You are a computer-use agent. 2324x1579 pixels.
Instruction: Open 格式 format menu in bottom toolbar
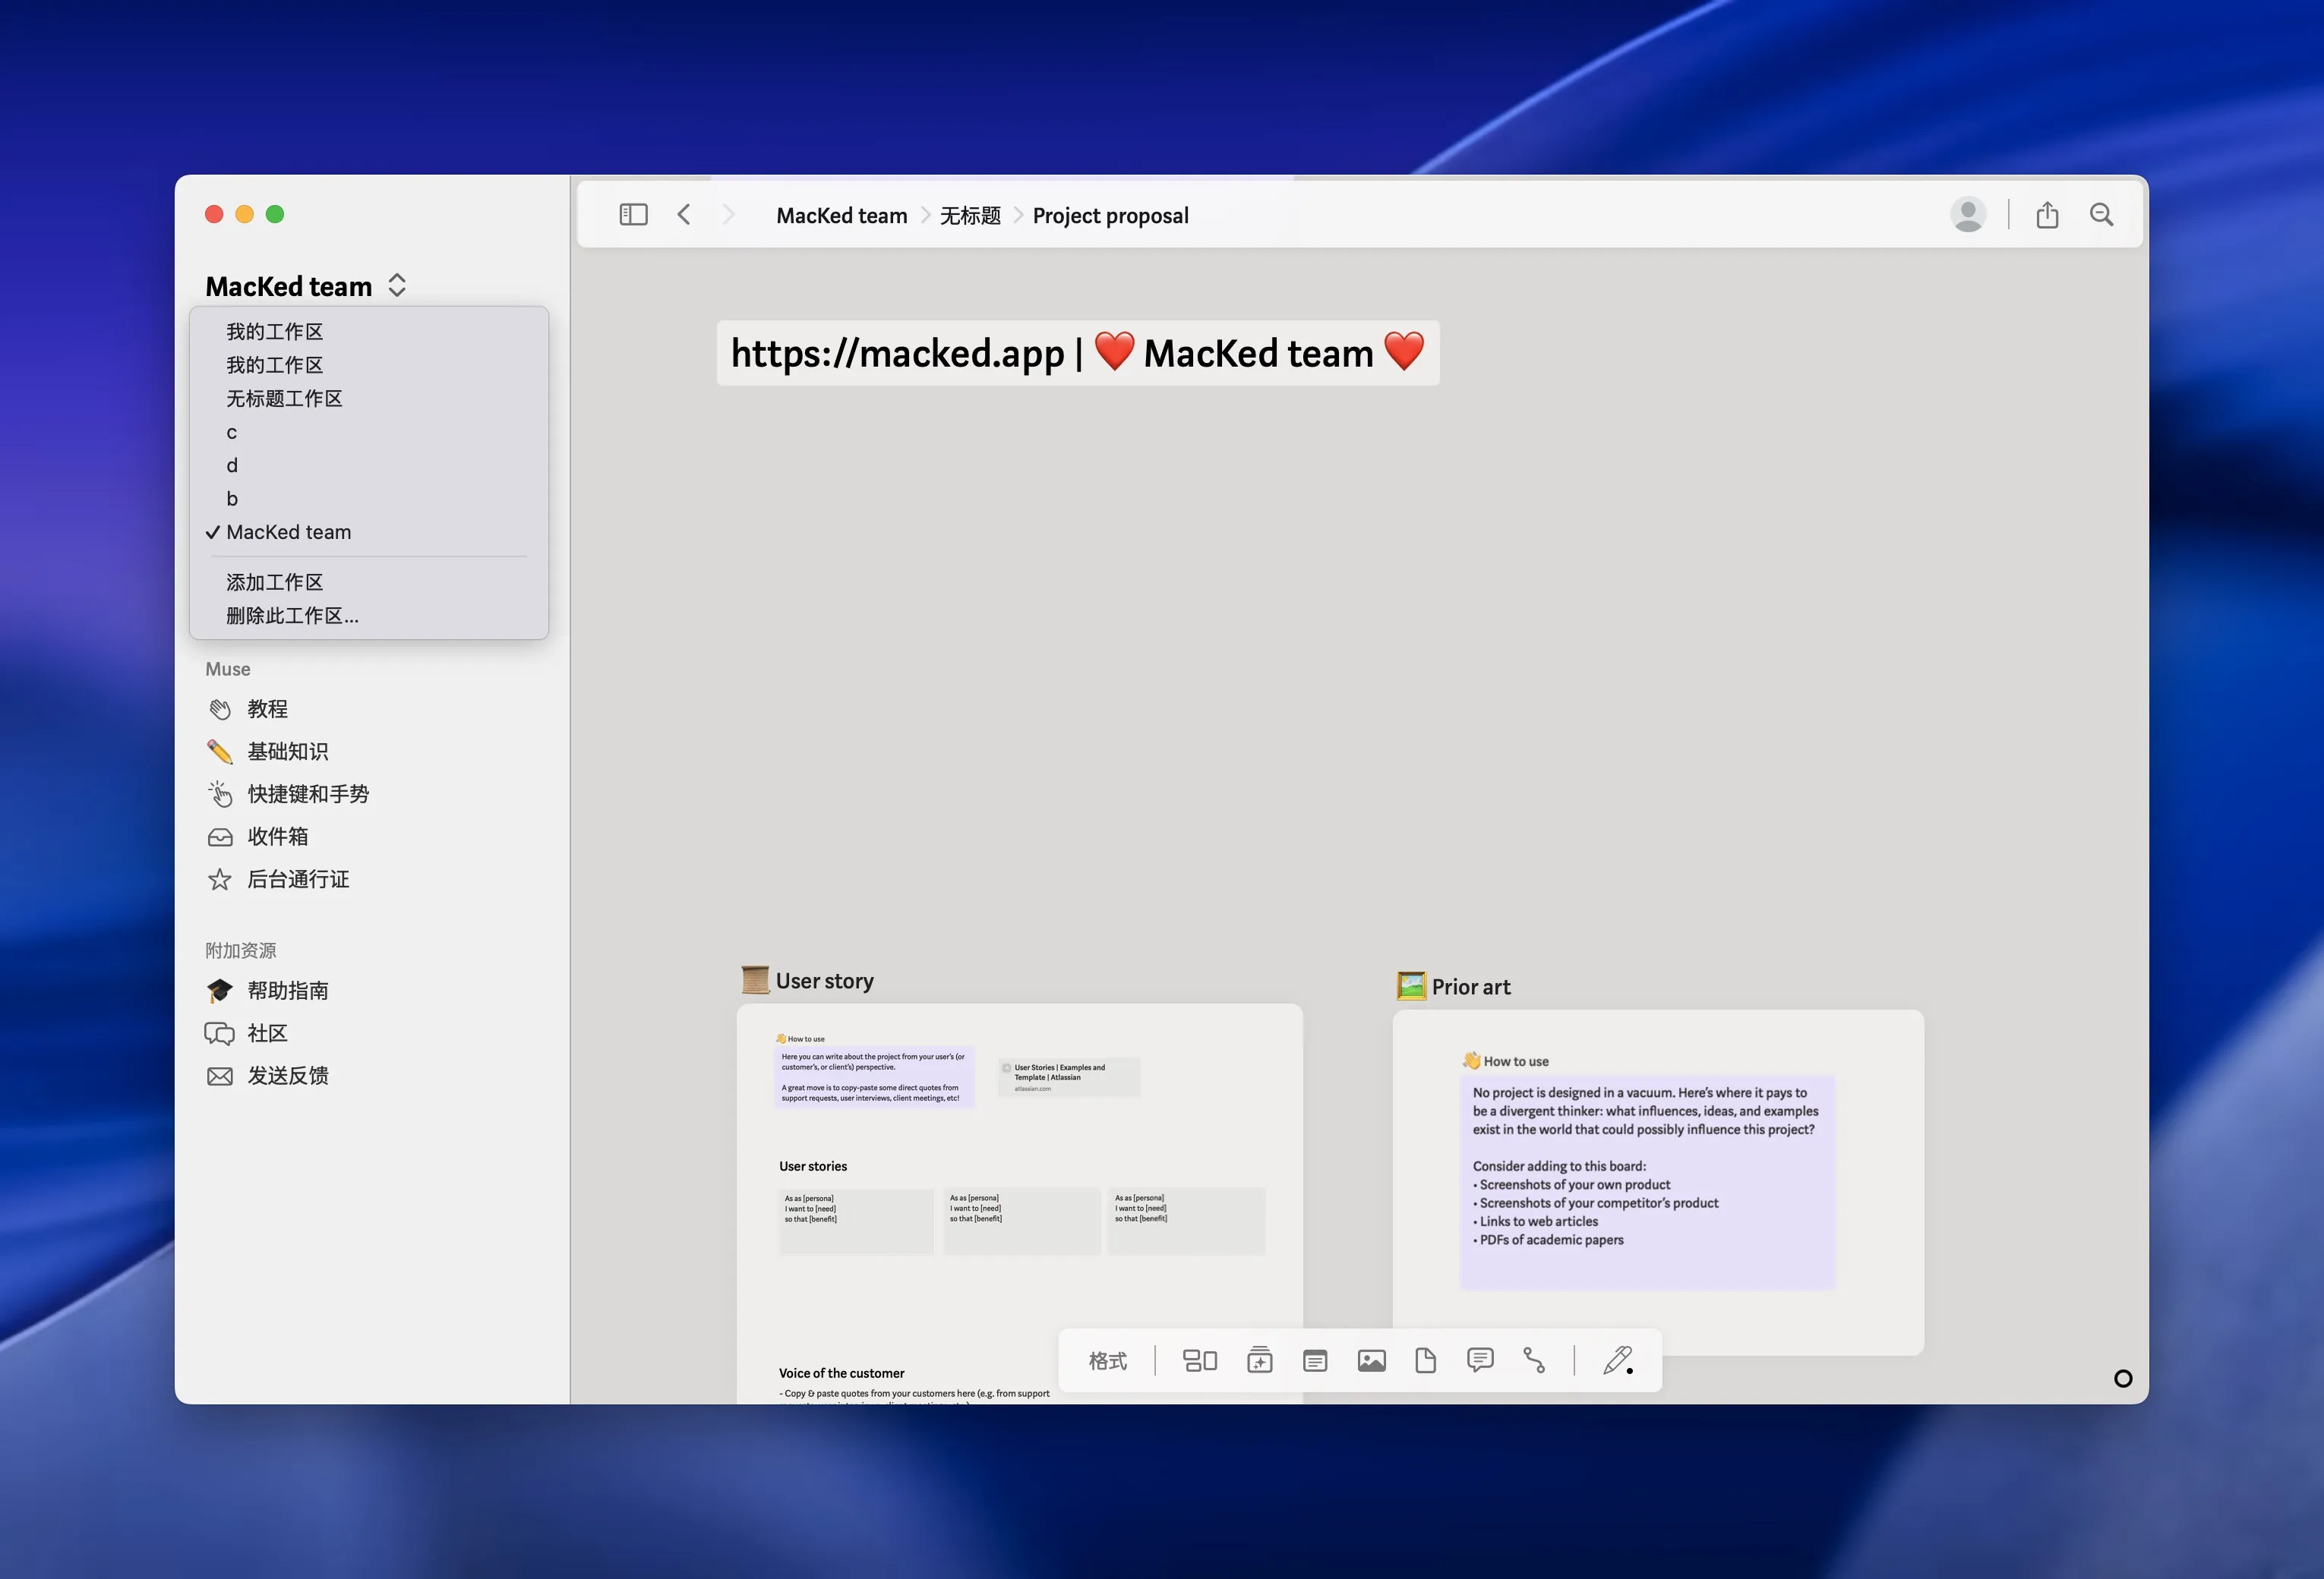(x=1108, y=1361)
